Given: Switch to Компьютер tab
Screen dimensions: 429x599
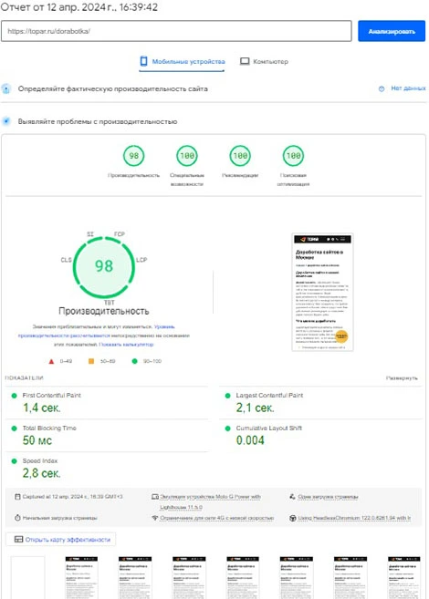Looking at the screenshot, I should pos(264,61).
